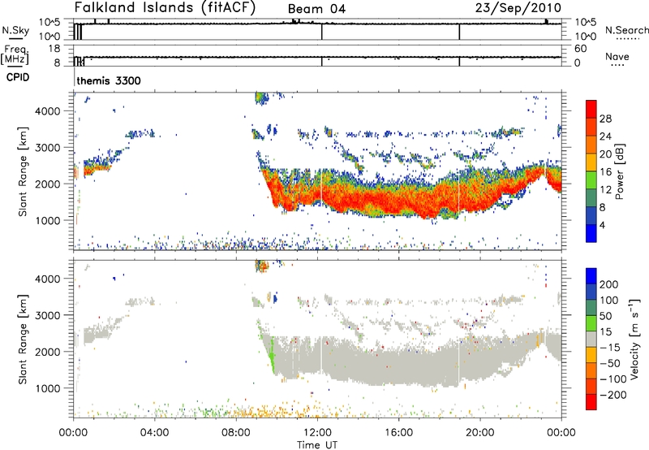The image size is (649, 450).
Task: Click the '24' power colorbar label
Action: click(x=605, y=136)
